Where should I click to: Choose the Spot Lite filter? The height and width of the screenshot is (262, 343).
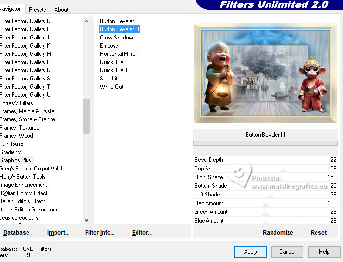[110, 79]
